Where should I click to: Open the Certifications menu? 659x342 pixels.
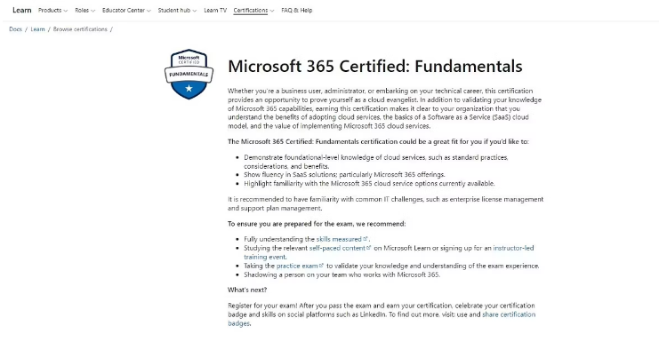(253, 10)
